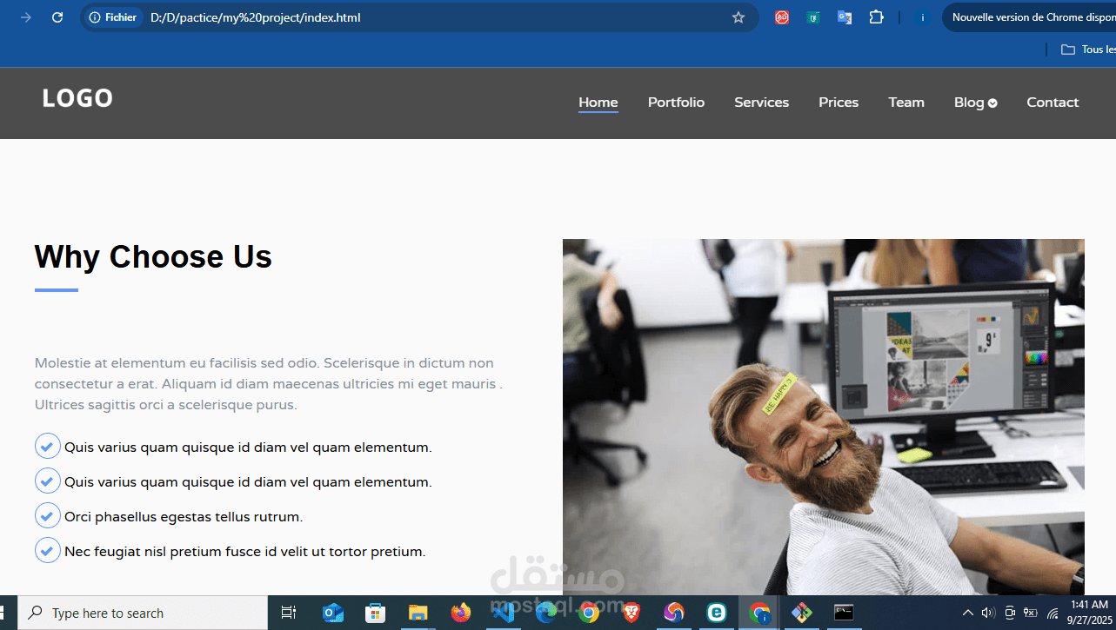Click the check icon beside Nec feugiat

48,550
